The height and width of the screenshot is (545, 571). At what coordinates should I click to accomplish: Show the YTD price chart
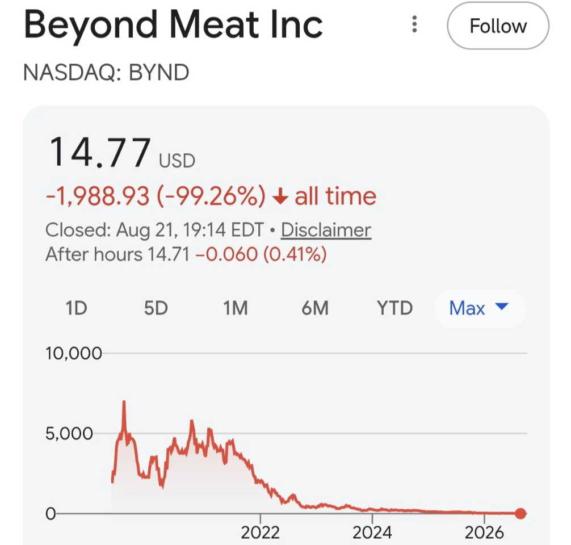click(x=394, y=308)
